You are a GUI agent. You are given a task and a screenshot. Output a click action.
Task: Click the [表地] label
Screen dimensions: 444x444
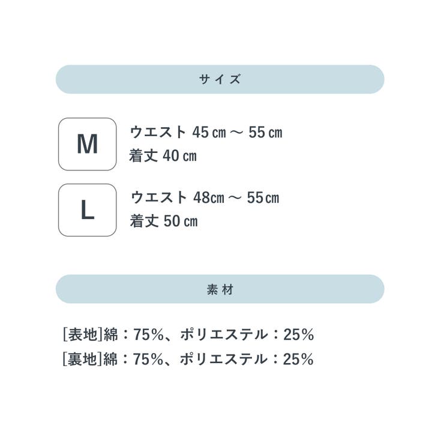(82, 335)
